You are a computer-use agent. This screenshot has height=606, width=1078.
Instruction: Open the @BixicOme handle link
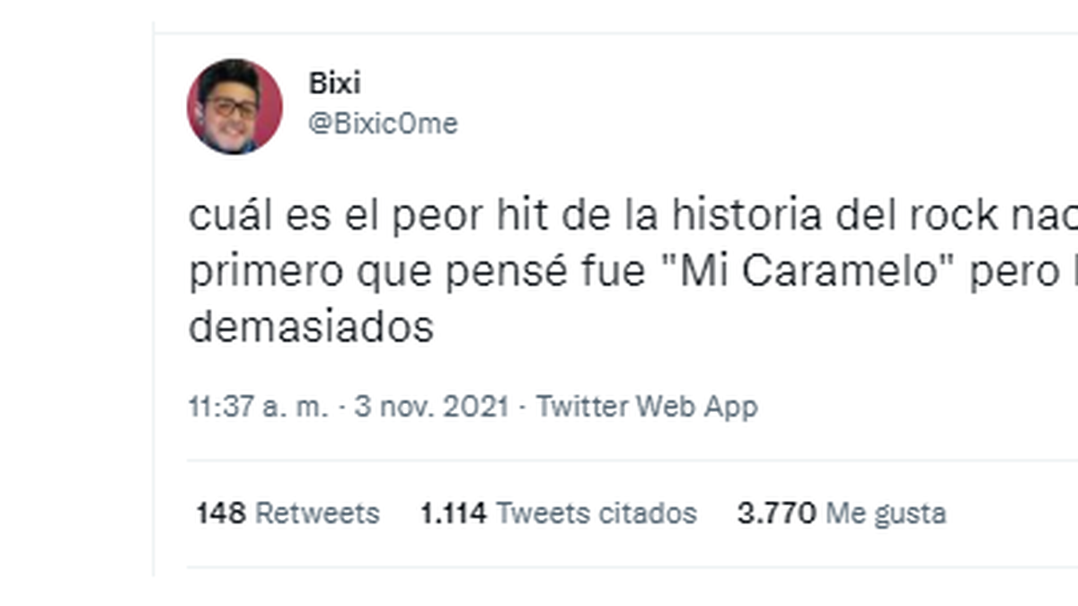pyautogui.click(x=384, y=124)
